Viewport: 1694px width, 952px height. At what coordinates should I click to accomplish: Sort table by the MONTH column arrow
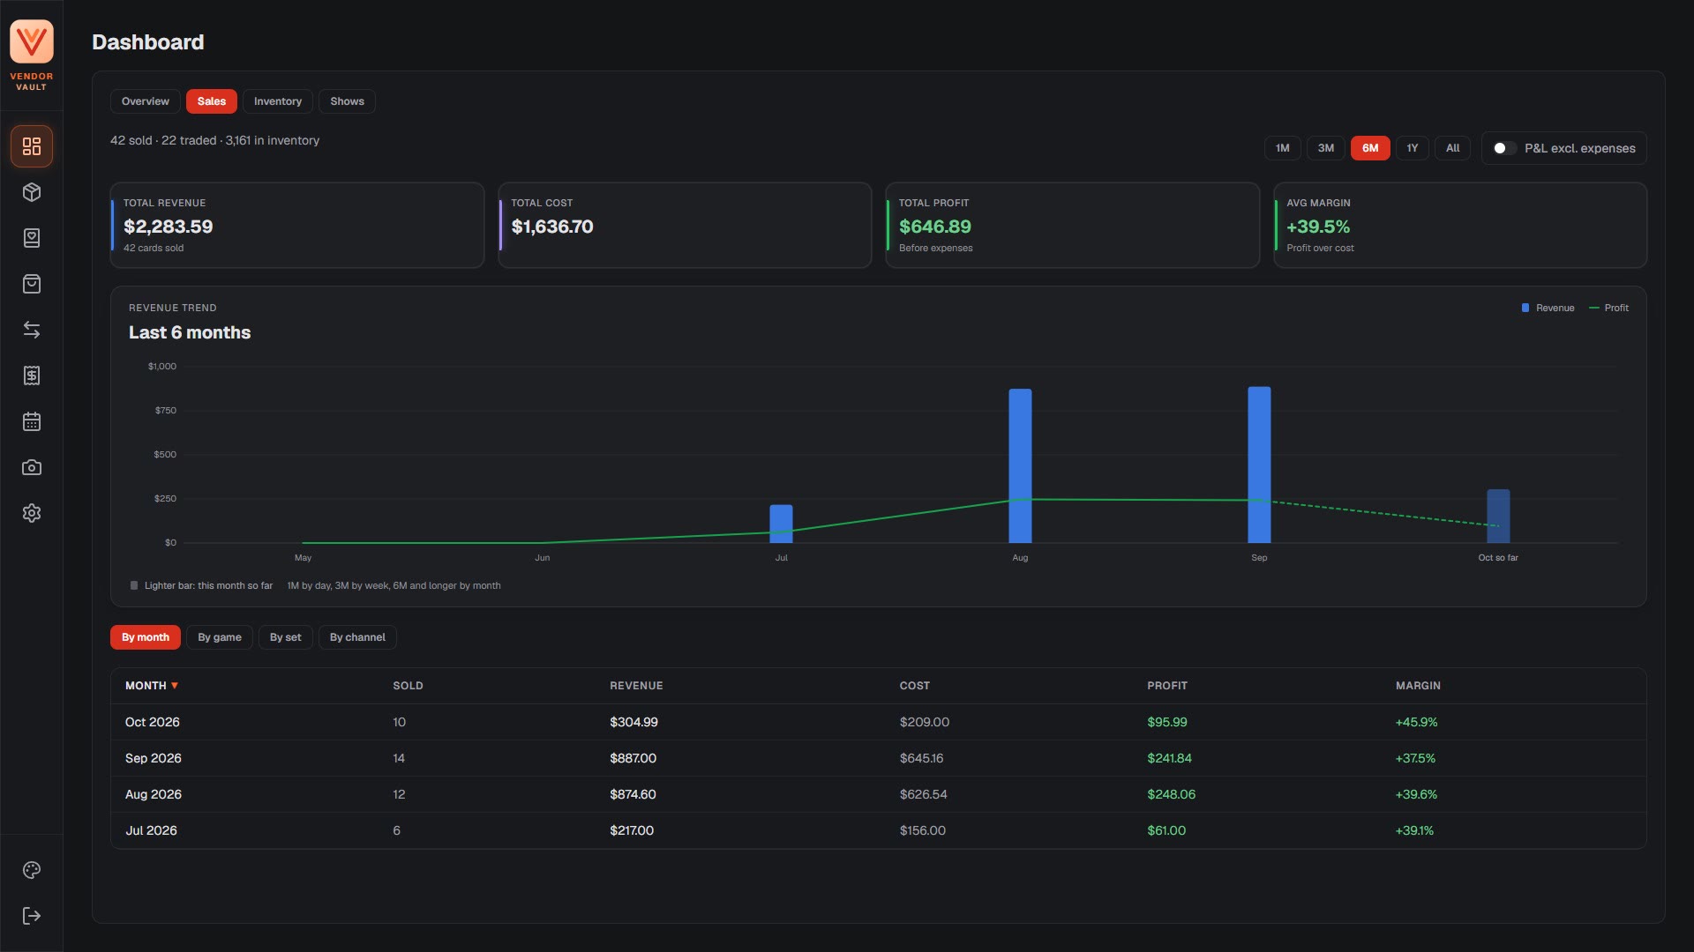click(175, 686)
